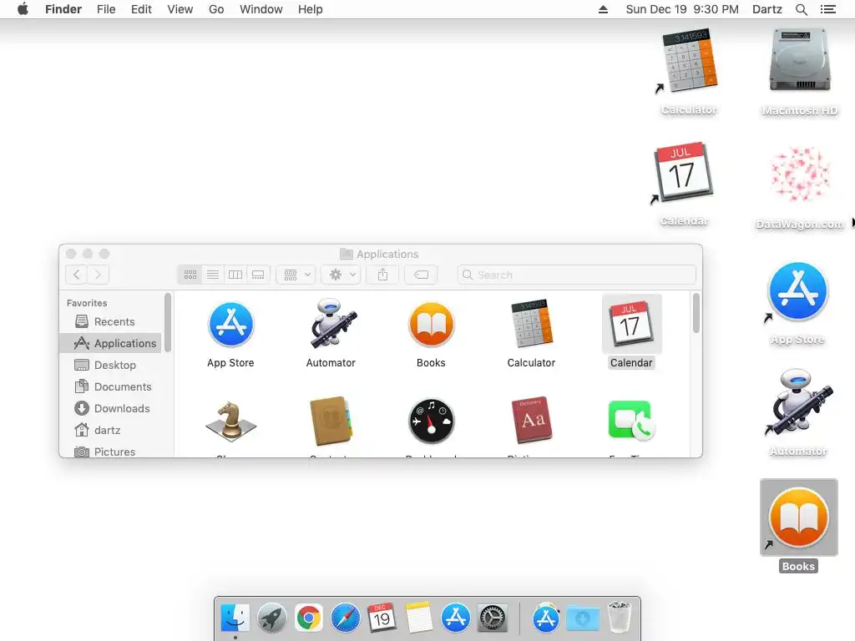This screenshot has height=641, width=855.
Task: Open Notification Center in the menu bar
Action: pos(827,9)
